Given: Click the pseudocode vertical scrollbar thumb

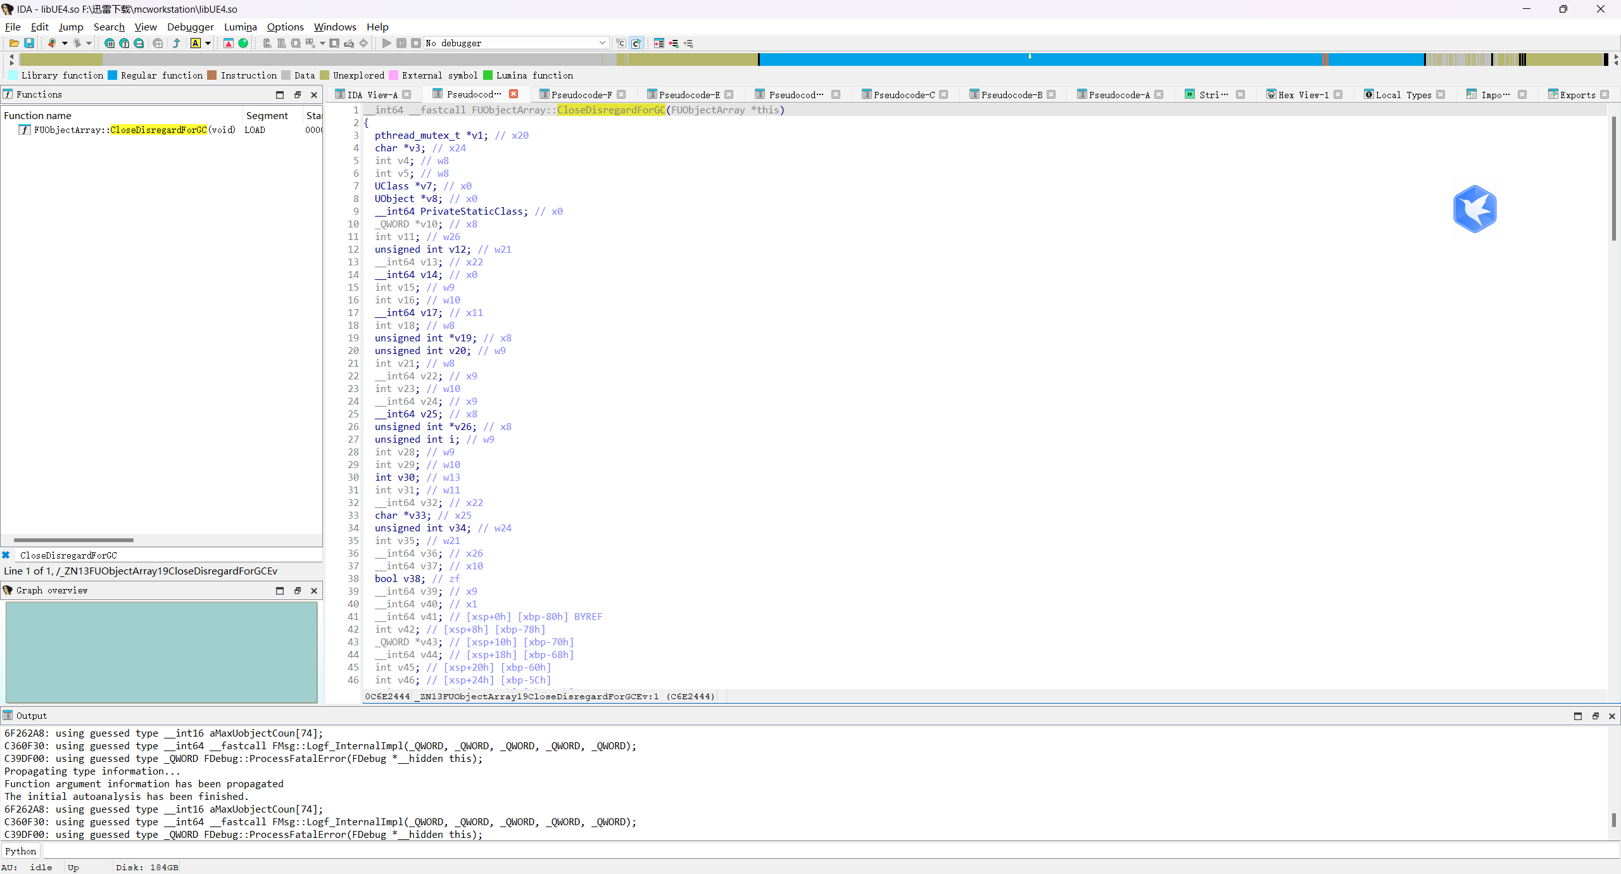Looking at the screenshot, I should [x=1613, y=178].
